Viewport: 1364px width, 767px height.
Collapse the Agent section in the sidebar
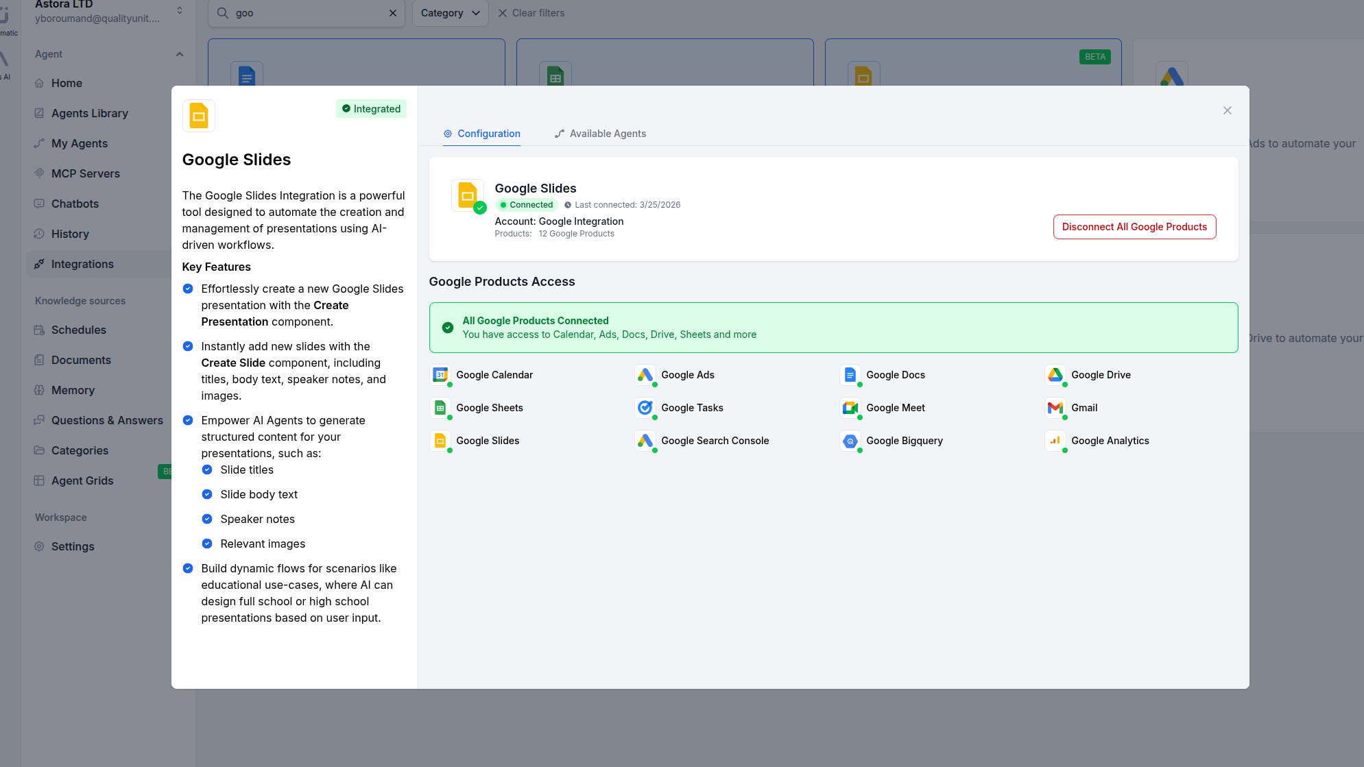click(180, 53)
